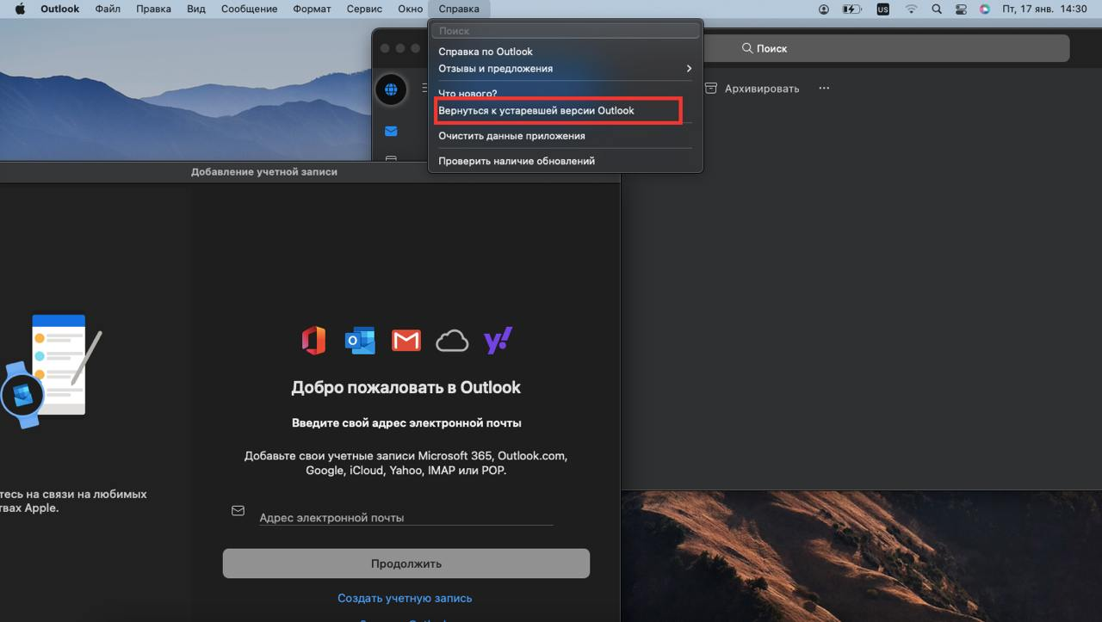
Task: Open macOS Control Center toggles icon
Action: pos(961,9)
